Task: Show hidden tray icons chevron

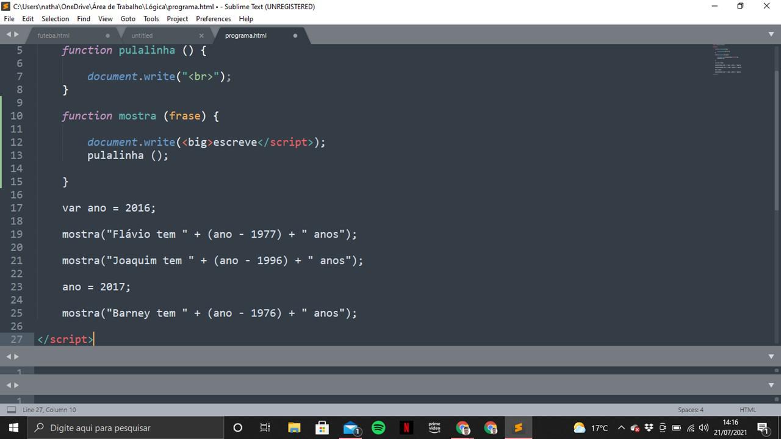Action: tap(621, 428)
